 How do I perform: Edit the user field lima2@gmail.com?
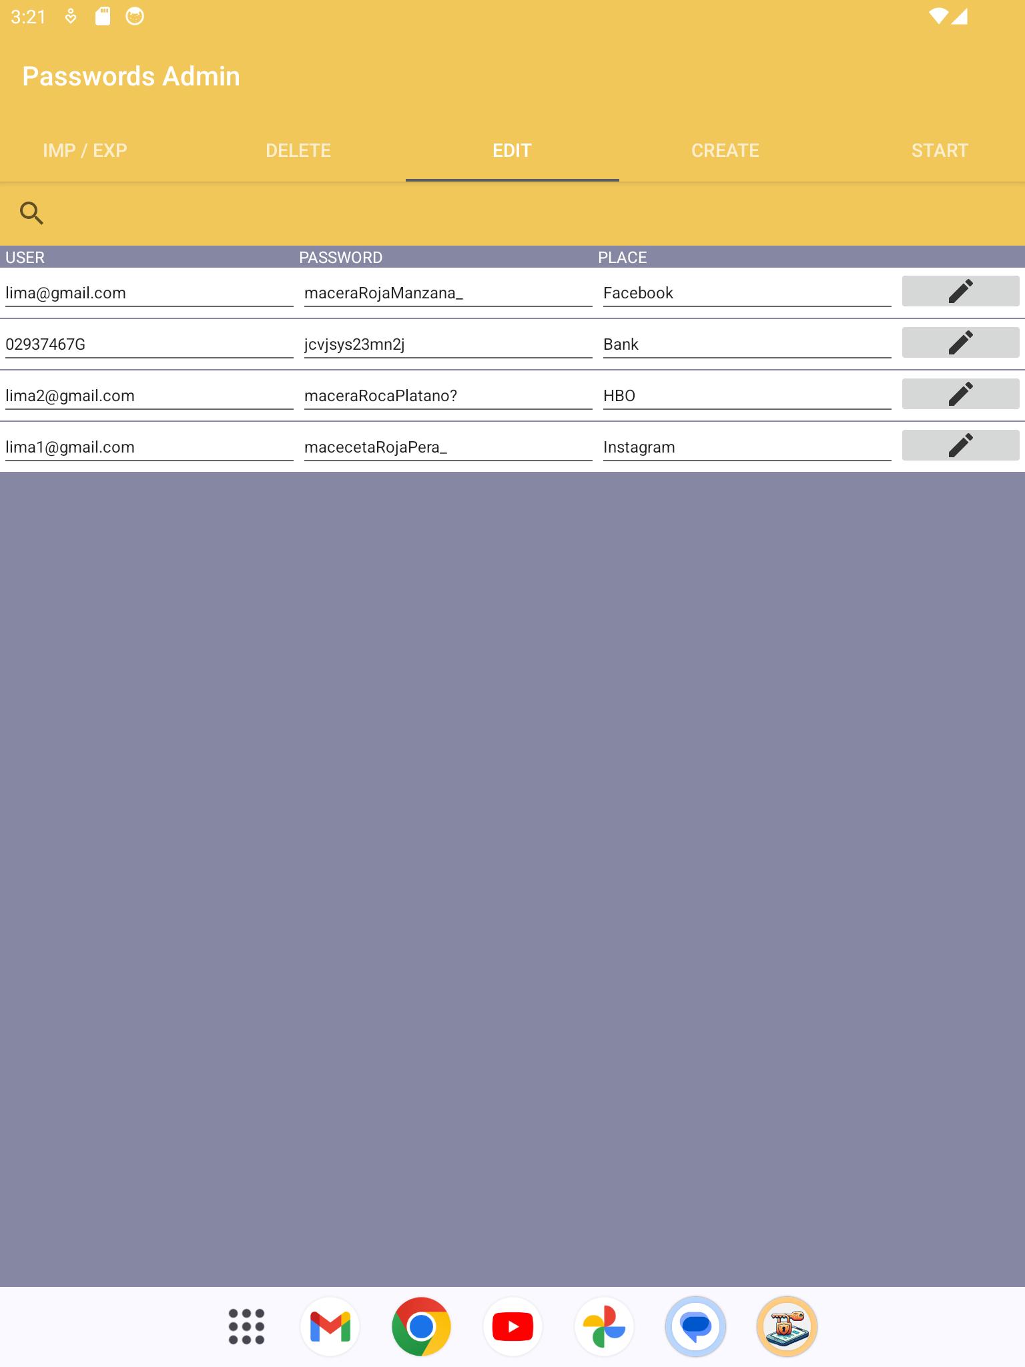point(149,396)
